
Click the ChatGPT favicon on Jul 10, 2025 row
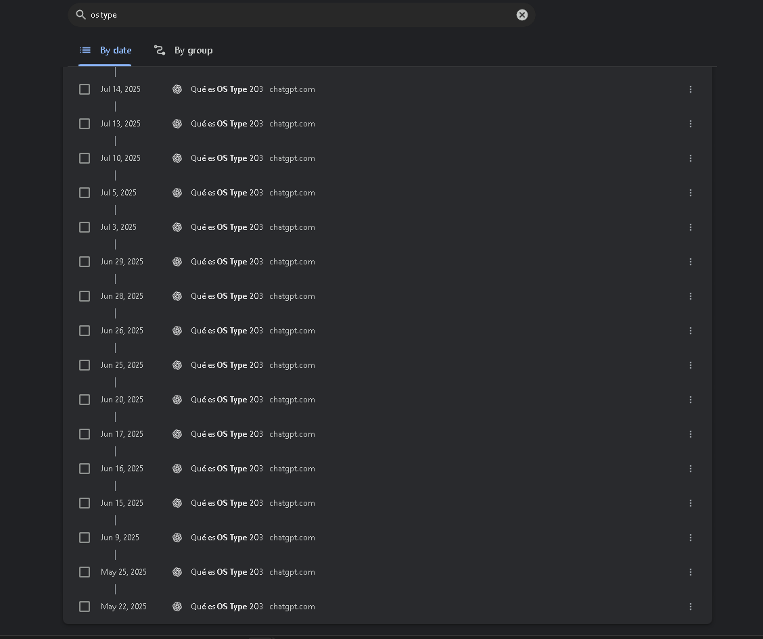(177, 158)
